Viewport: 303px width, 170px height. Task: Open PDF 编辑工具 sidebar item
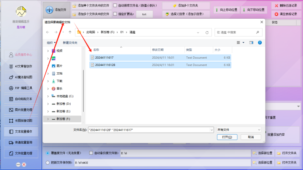tap(21, 88)
